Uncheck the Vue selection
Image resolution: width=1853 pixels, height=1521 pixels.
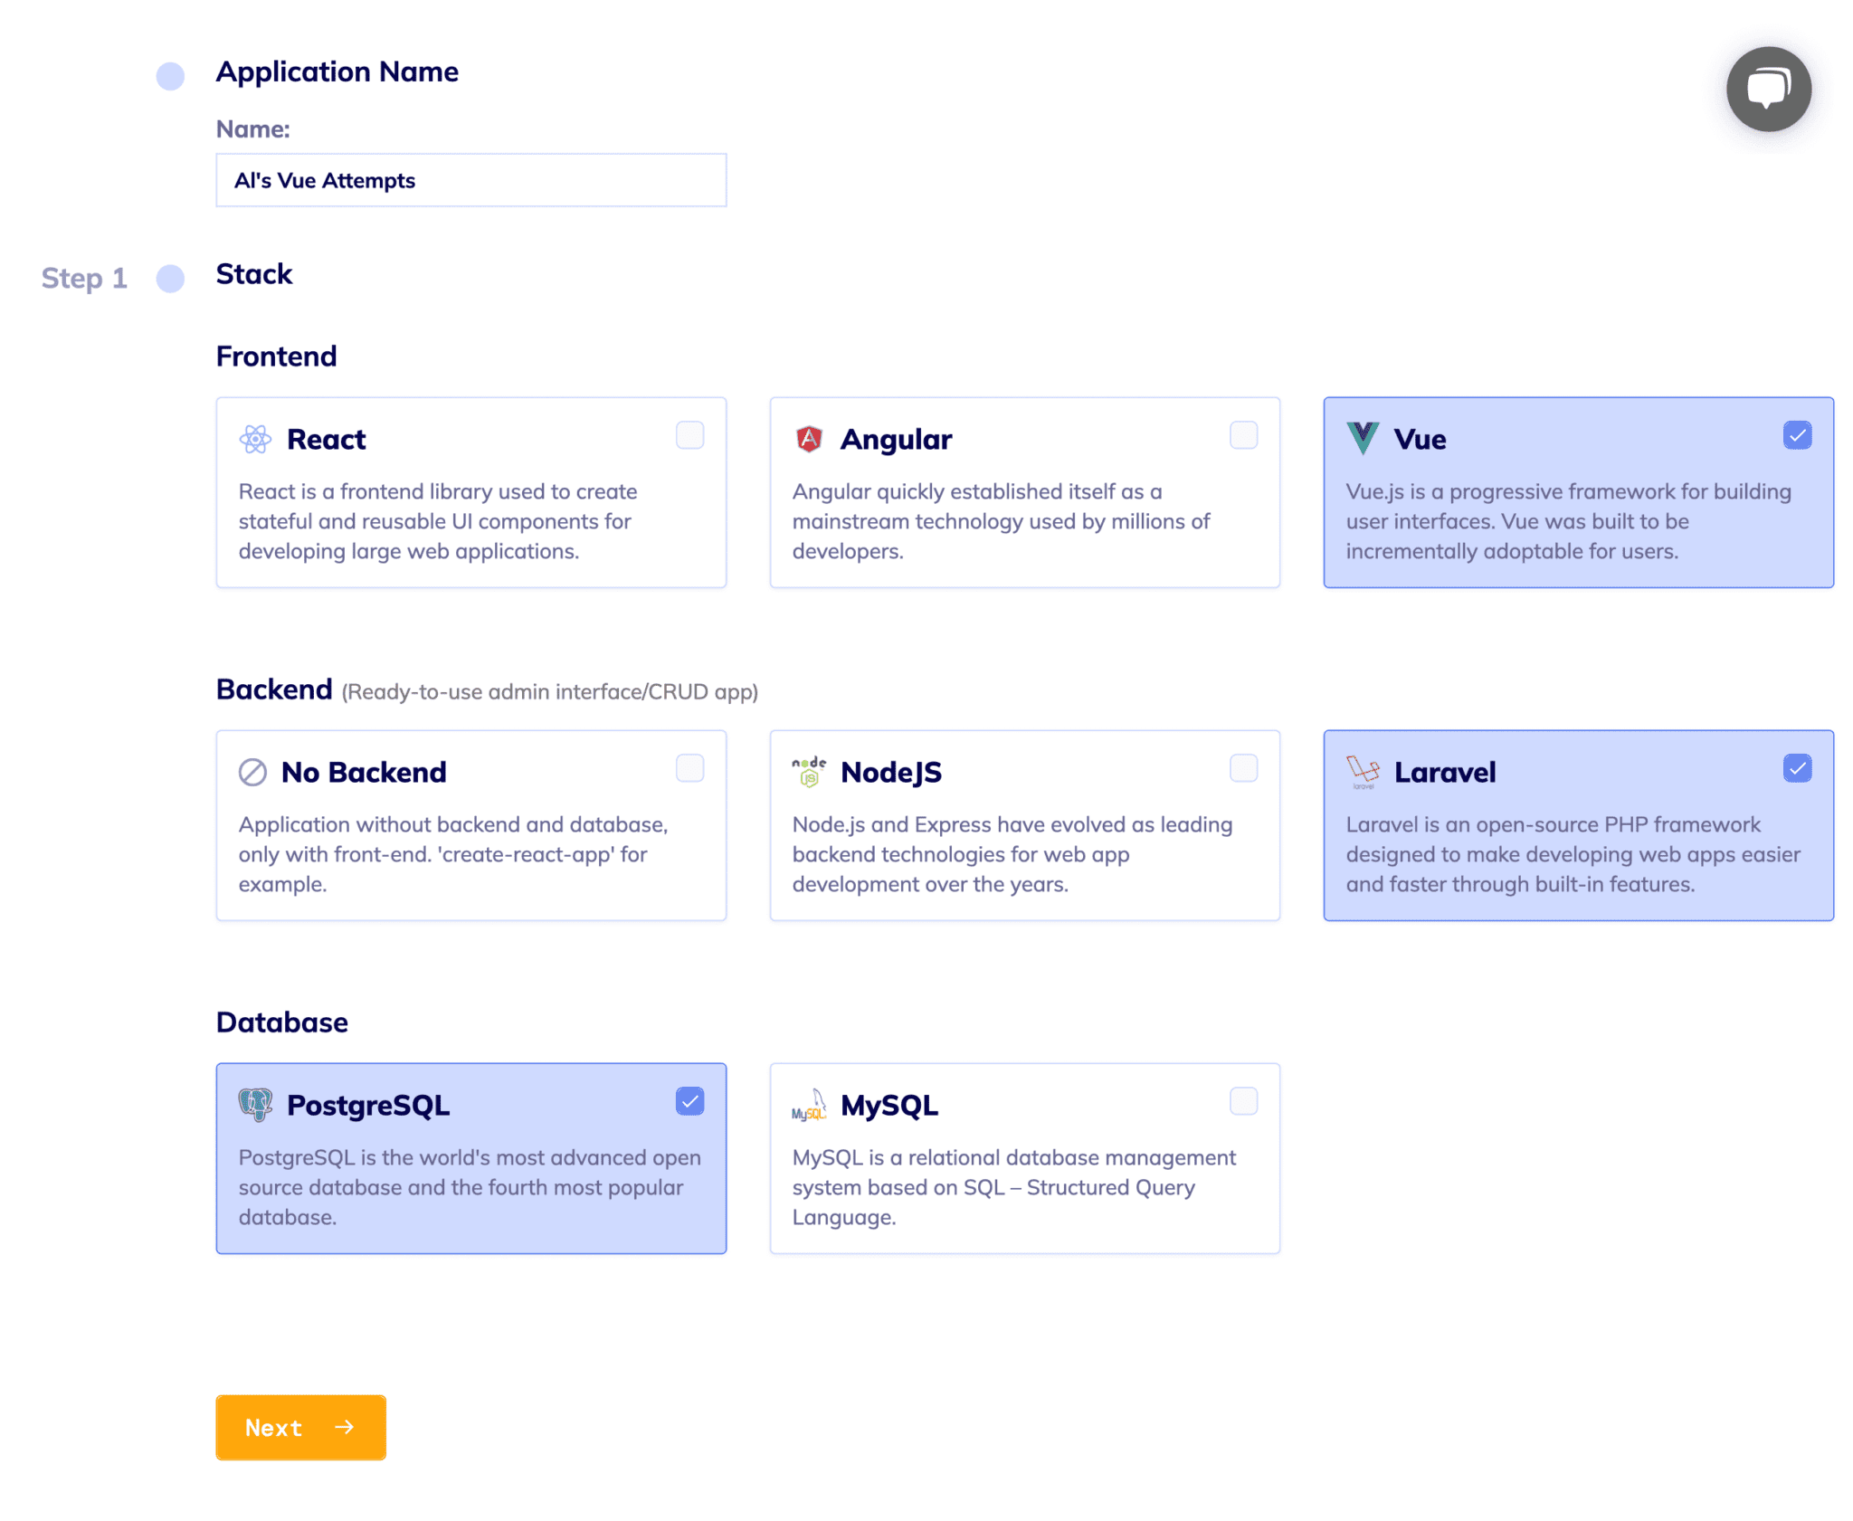pos(1797,435)
